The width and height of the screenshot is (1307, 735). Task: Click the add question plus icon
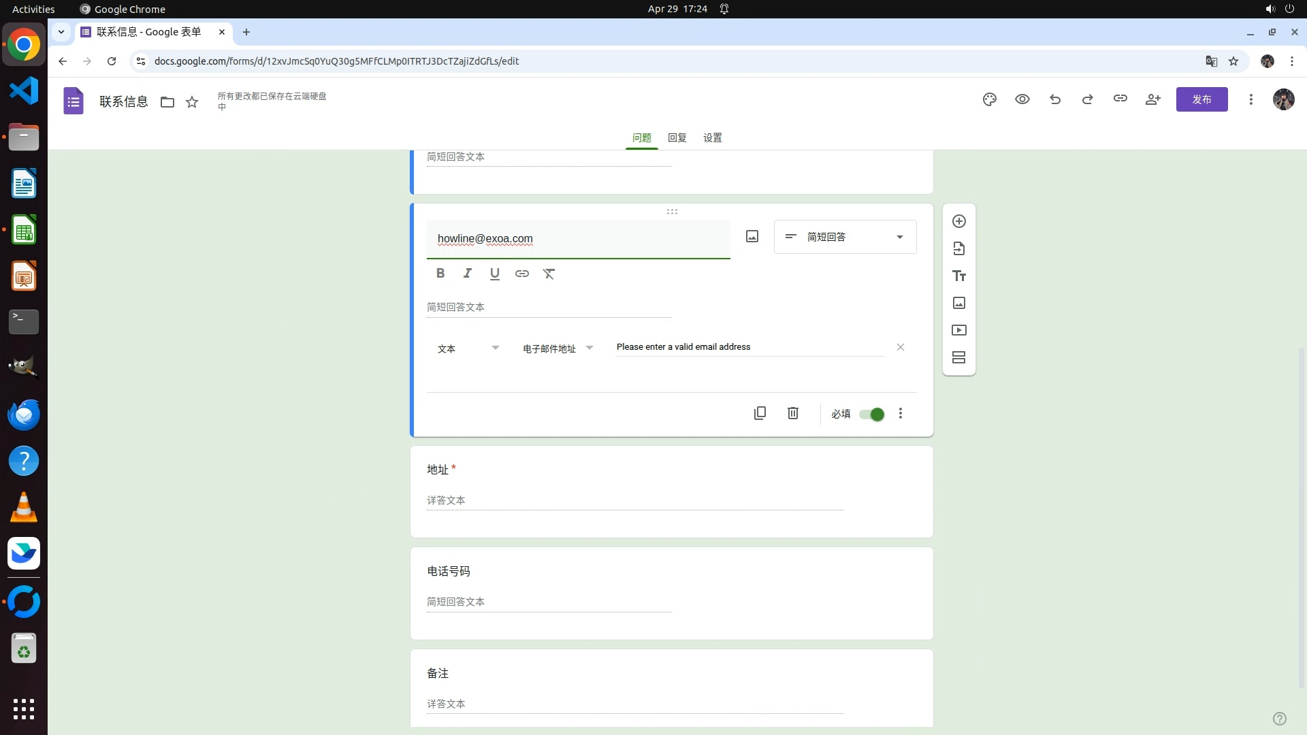tap(958, 221)
